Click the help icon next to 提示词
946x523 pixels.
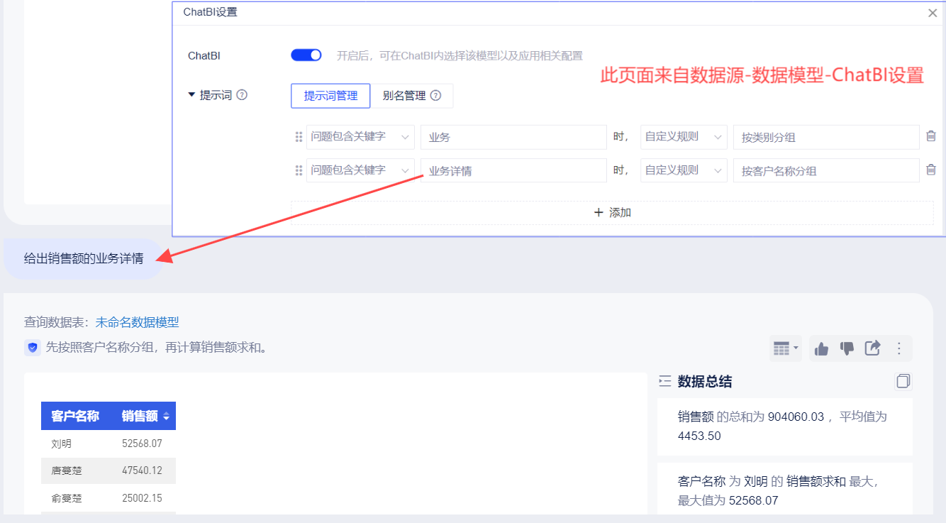tap(242, 95)
